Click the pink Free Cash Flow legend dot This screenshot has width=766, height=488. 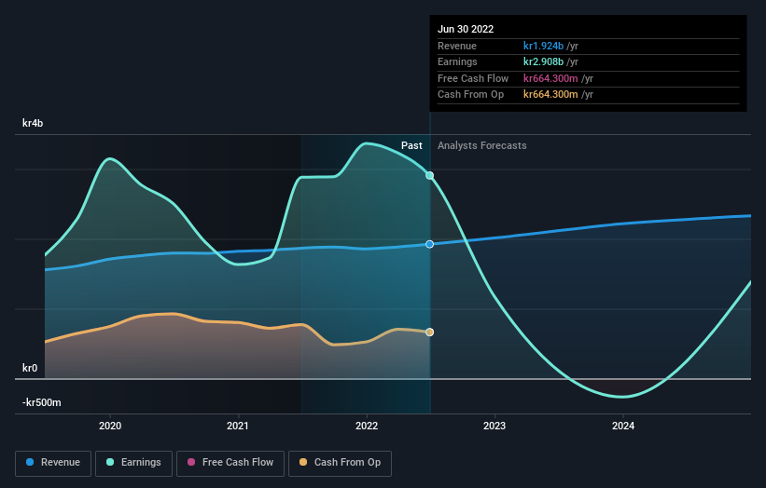[191, 462]
